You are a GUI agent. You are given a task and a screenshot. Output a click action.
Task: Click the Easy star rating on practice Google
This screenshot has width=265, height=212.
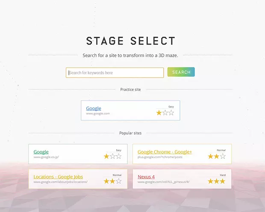point(165,113)
